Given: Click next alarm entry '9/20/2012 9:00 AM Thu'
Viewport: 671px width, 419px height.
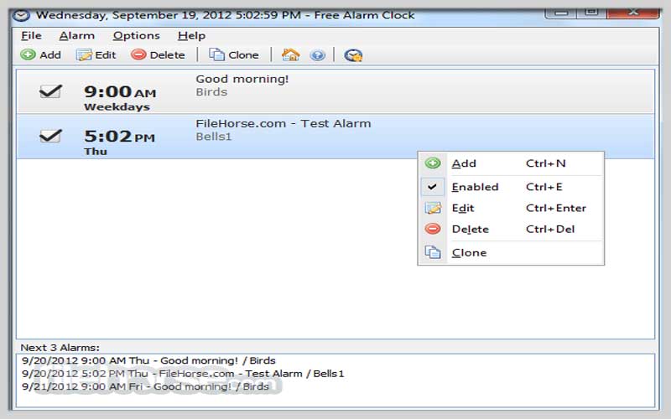Looking at the screenshot, I should coord(148,360).
